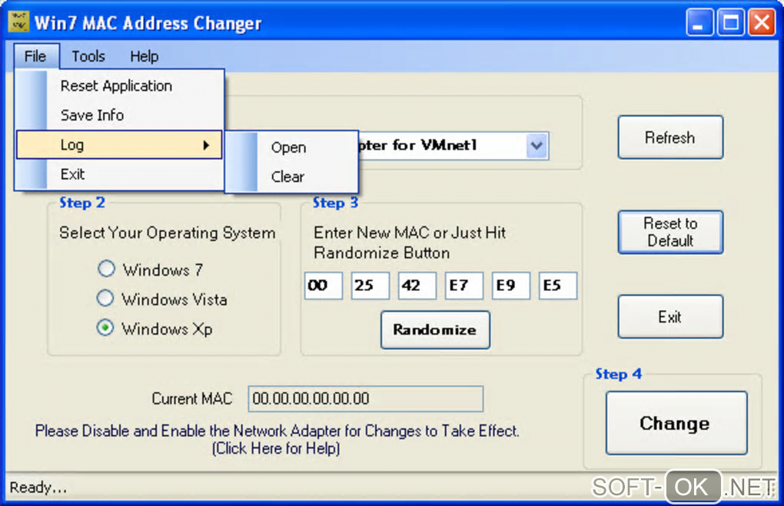Click the Change button in Step 4
Viewport: 784px width, 506px height.
pos(676,423)
